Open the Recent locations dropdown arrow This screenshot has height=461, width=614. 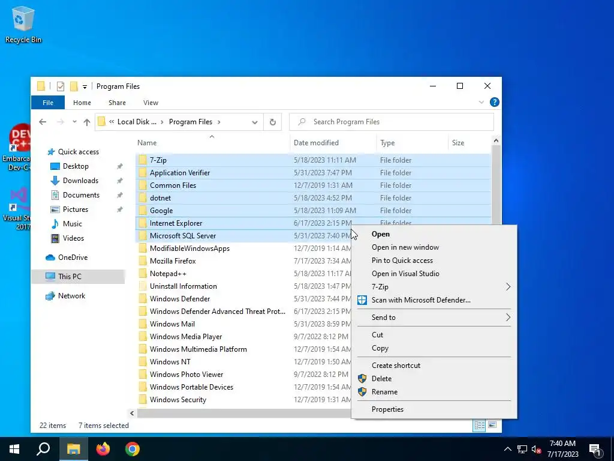pos(74,122)
